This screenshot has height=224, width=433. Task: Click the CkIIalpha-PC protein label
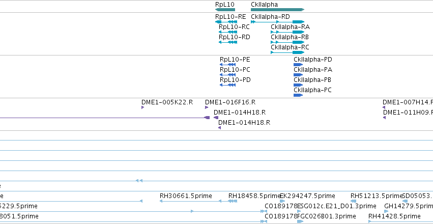click(312, 90)
